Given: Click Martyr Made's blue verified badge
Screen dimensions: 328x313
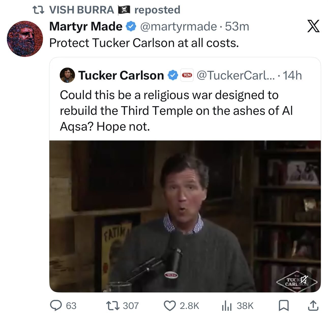Looking at the screenshot, I should 131,26.
